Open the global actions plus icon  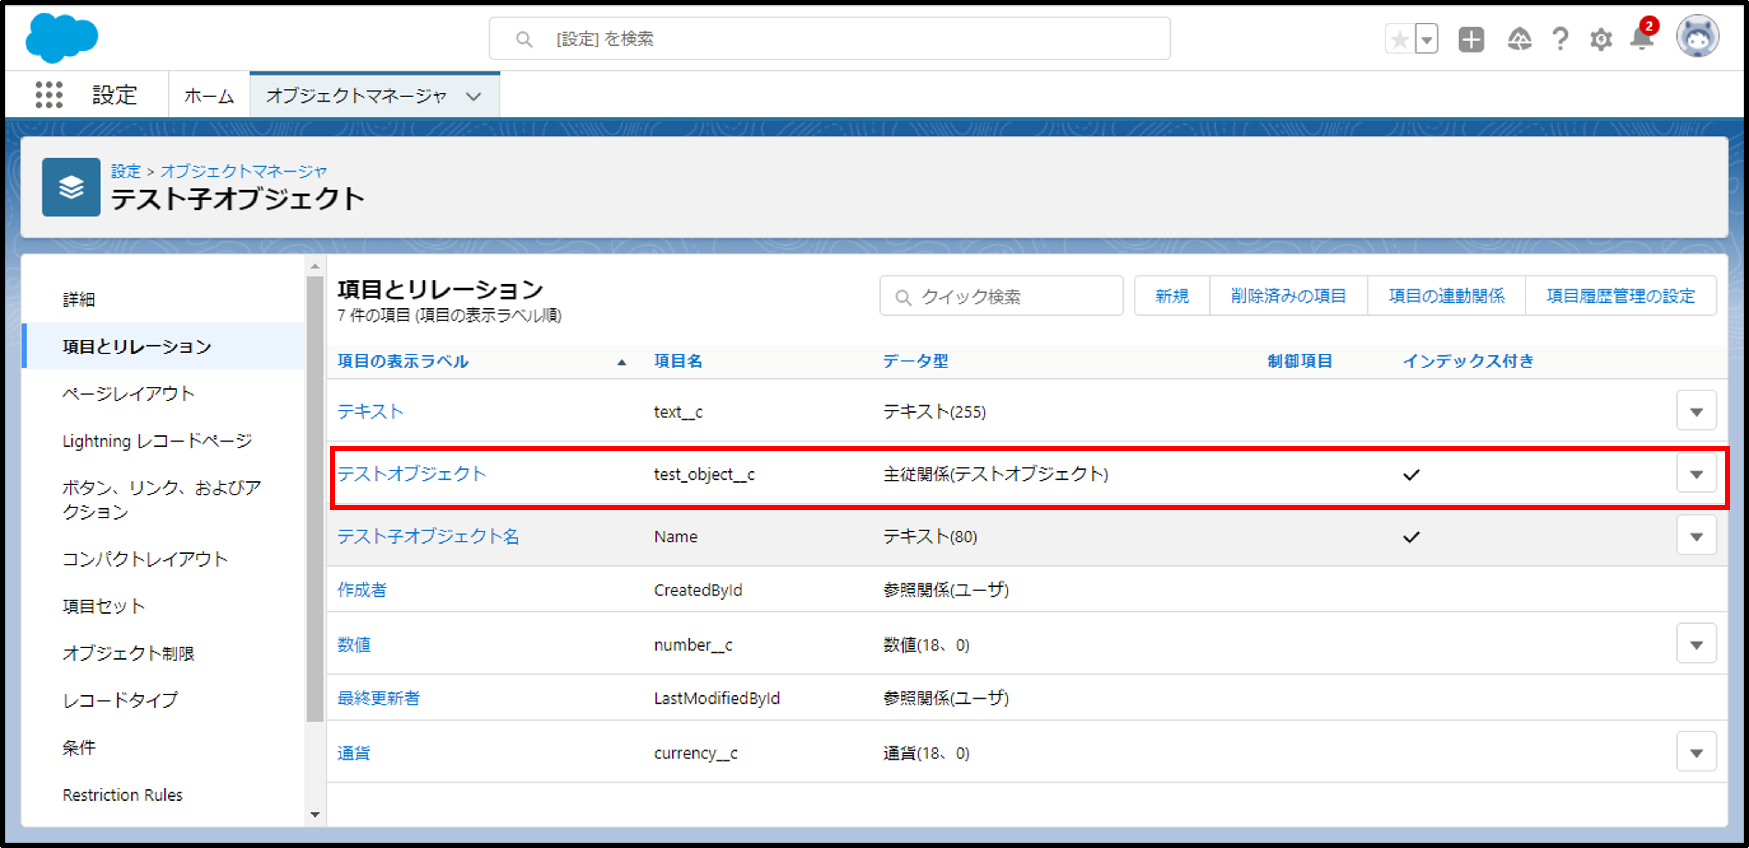point(1471,39)
